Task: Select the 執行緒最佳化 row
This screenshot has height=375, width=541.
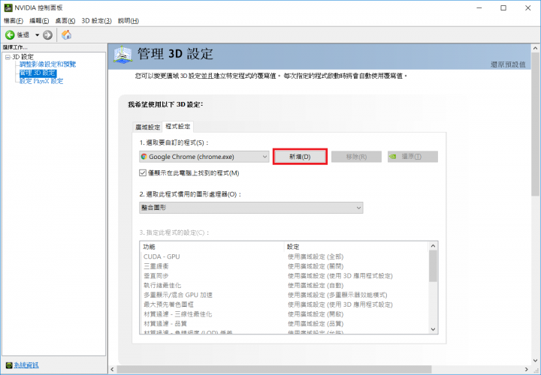Action: pyautogui.click(x=284, y=286)
